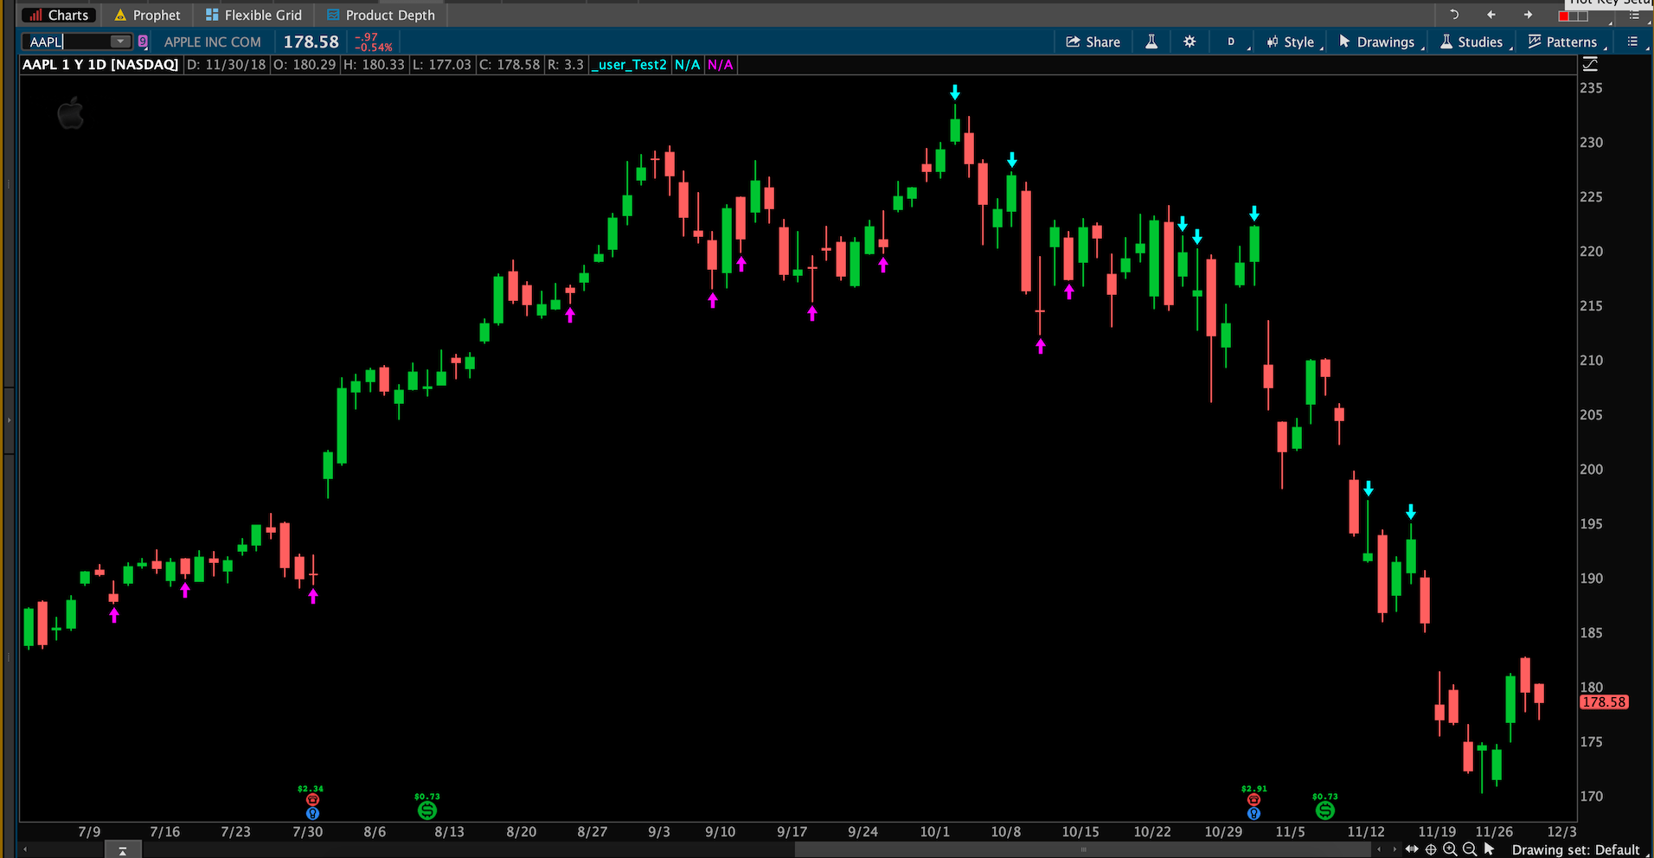Click the L: 177.03 low value

[441, 65]
